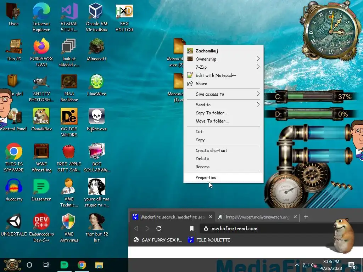Open the HxD SEX EDITOR icon

tap(124, 11)
